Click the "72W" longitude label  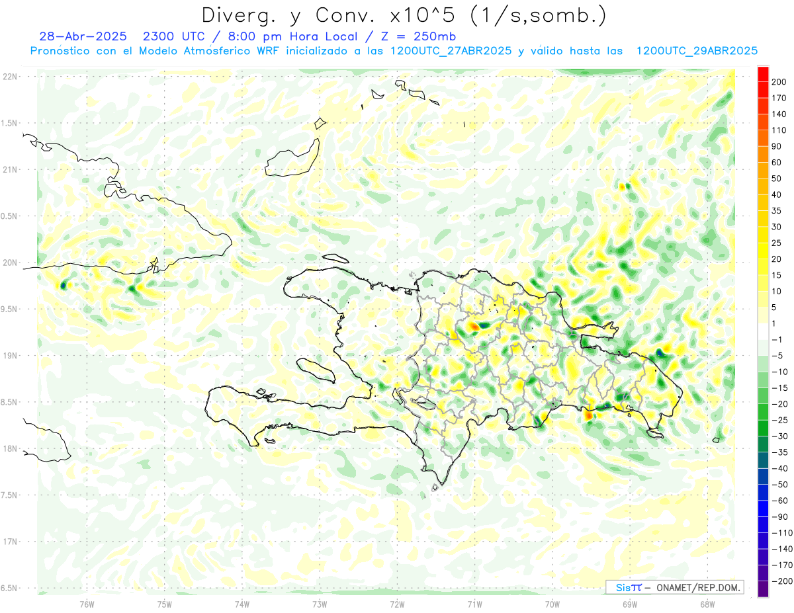point(397,604)
